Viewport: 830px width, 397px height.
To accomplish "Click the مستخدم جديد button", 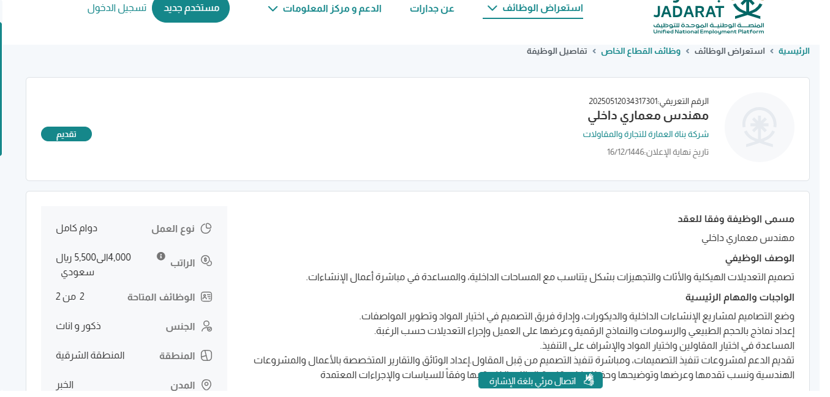I will [191, 9].
